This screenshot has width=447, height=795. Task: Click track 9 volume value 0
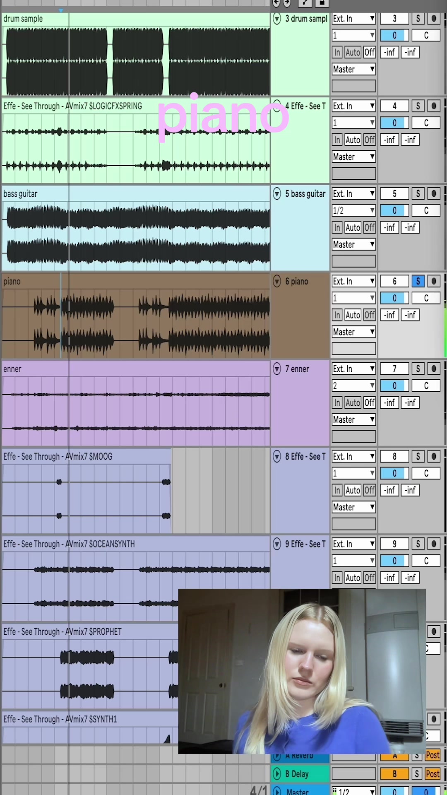(x=394, y=561)
